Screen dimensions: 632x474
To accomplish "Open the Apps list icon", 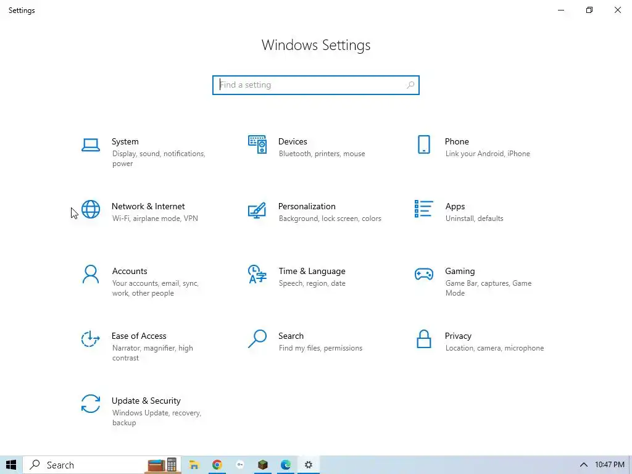I will (x=423, y=209).
